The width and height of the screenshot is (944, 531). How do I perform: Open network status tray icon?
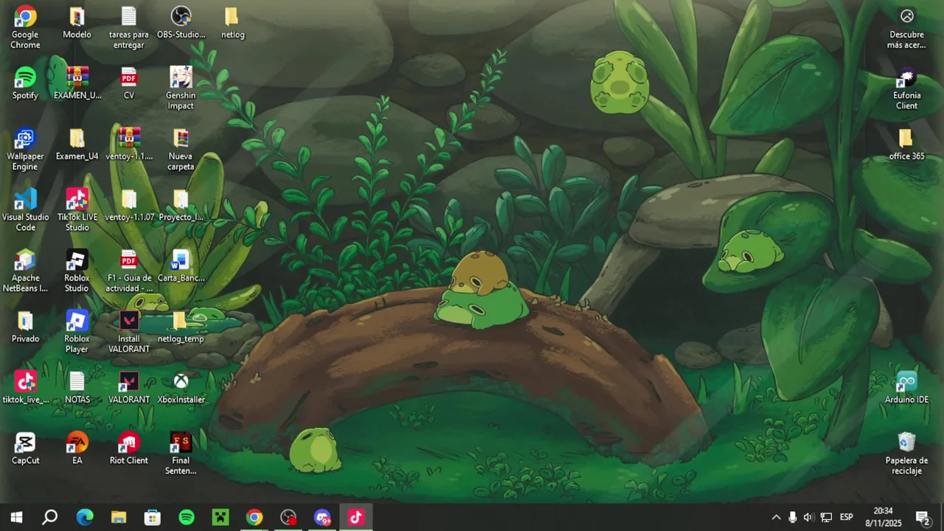coord(826,518)
